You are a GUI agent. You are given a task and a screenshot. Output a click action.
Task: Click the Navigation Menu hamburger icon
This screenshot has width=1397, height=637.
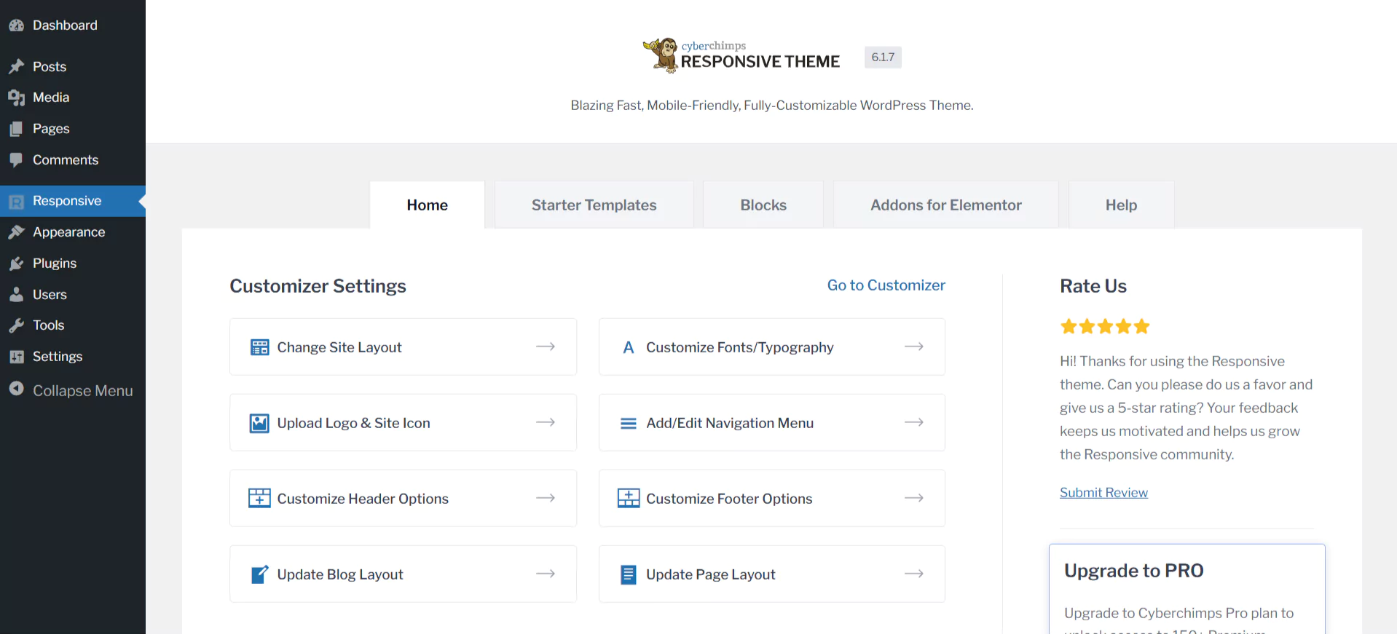coord(629,424)
